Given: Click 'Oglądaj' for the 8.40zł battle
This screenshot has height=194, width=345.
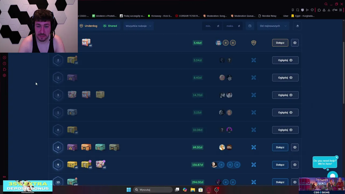Looking at the screenshot, I should point(285,78).
